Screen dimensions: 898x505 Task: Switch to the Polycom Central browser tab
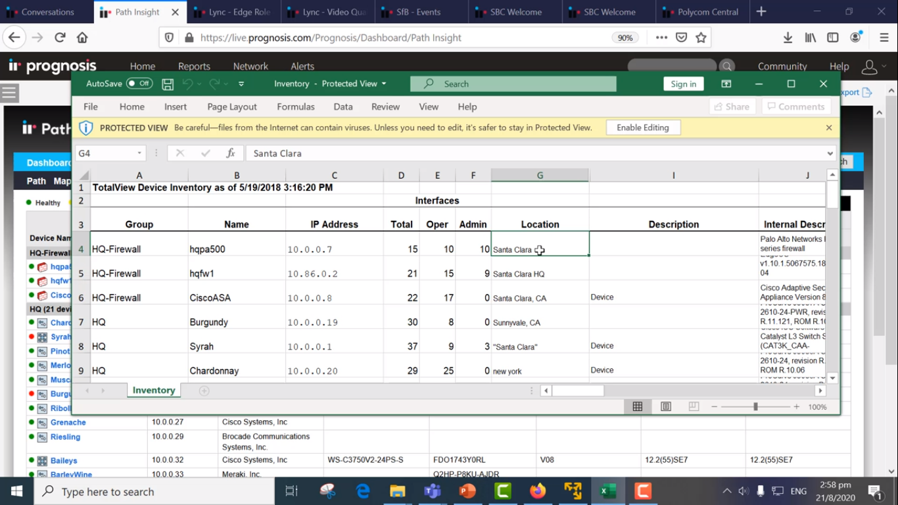703,12
